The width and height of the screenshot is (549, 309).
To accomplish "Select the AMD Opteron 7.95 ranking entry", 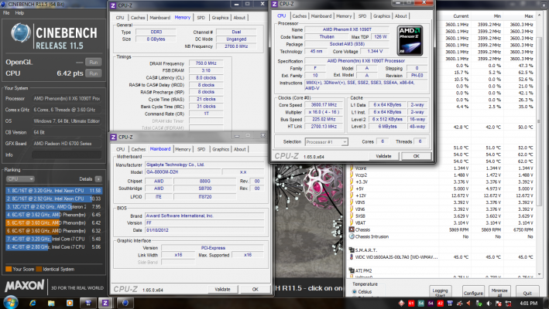I will click(x=53, y=207).
